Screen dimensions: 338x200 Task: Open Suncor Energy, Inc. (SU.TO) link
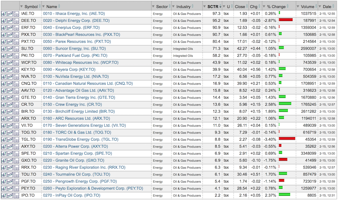(74, 48)
